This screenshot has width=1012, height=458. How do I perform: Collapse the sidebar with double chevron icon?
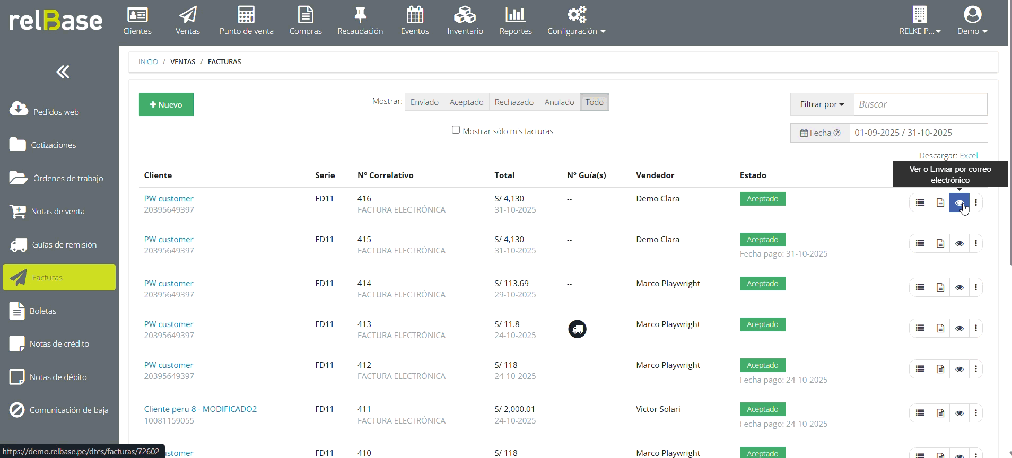(63, 72)
